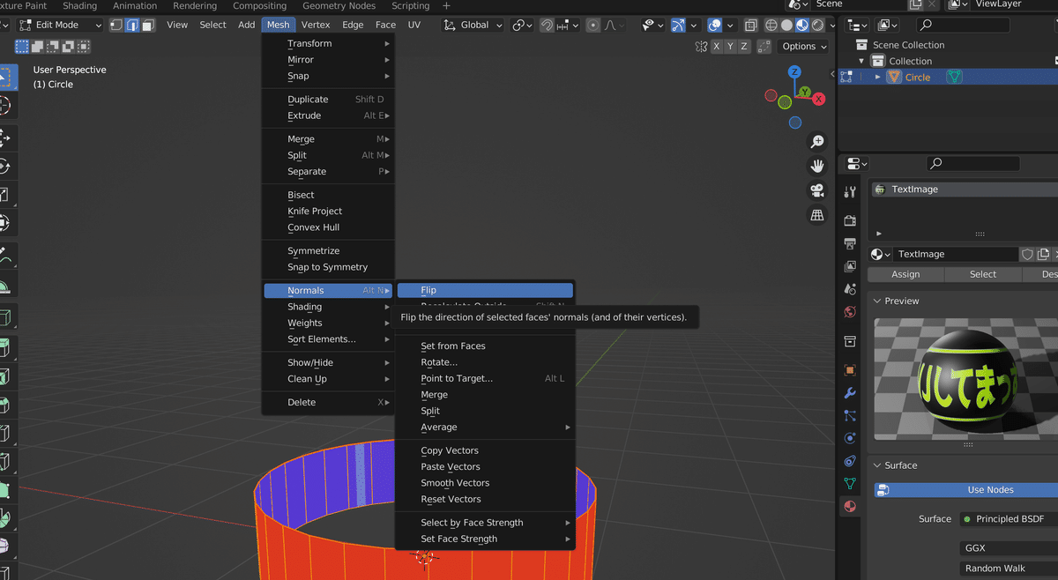Toggle X mirror axis button
The image size is (1058, 580).
point(717,47)
